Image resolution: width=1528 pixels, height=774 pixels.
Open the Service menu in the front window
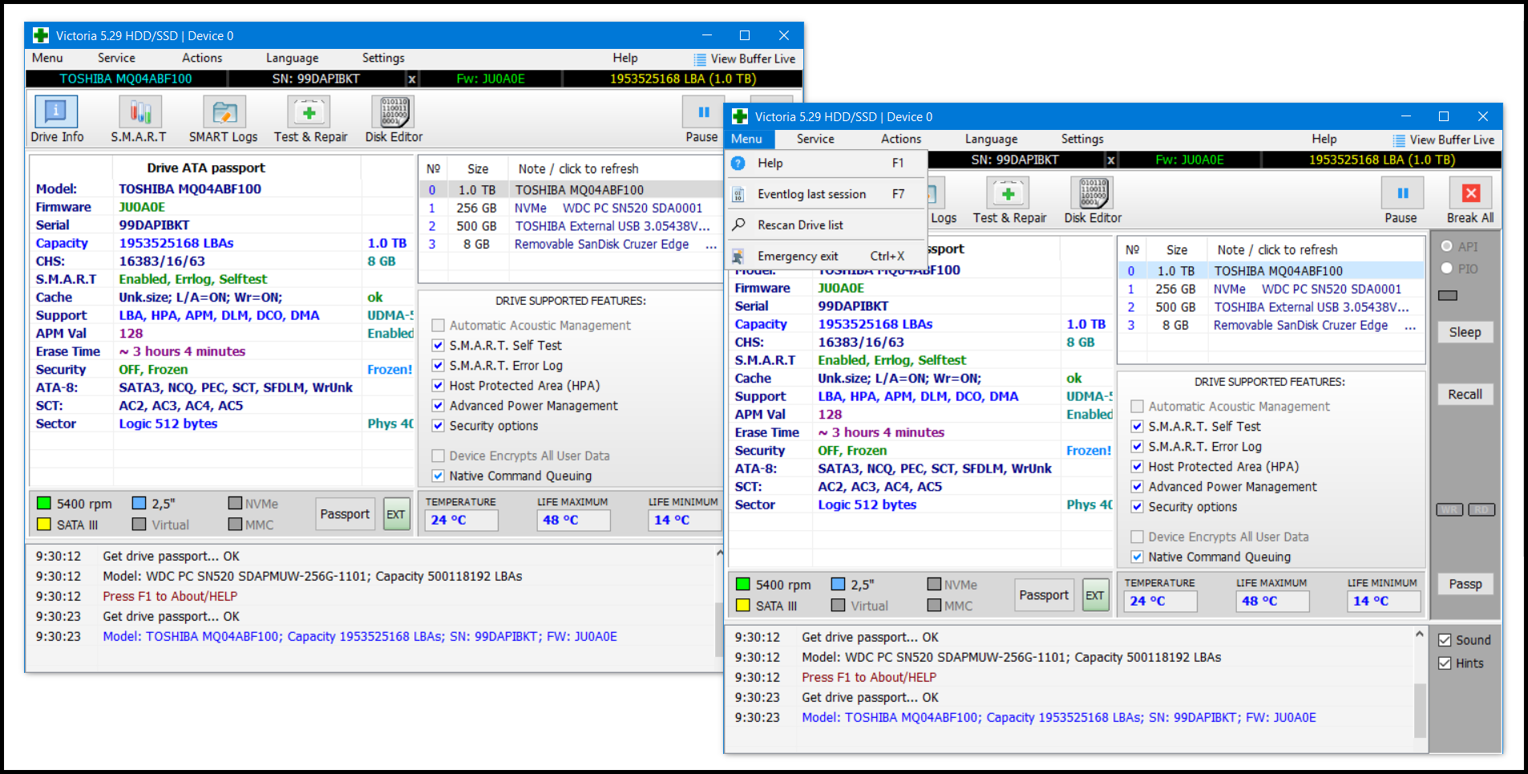[x=815, y=139]
